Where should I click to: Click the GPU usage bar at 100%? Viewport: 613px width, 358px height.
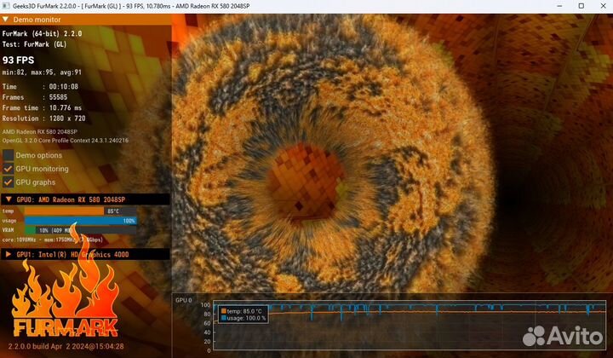81,221
